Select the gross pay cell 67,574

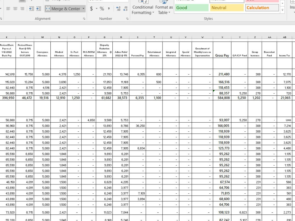coord(222,182)
